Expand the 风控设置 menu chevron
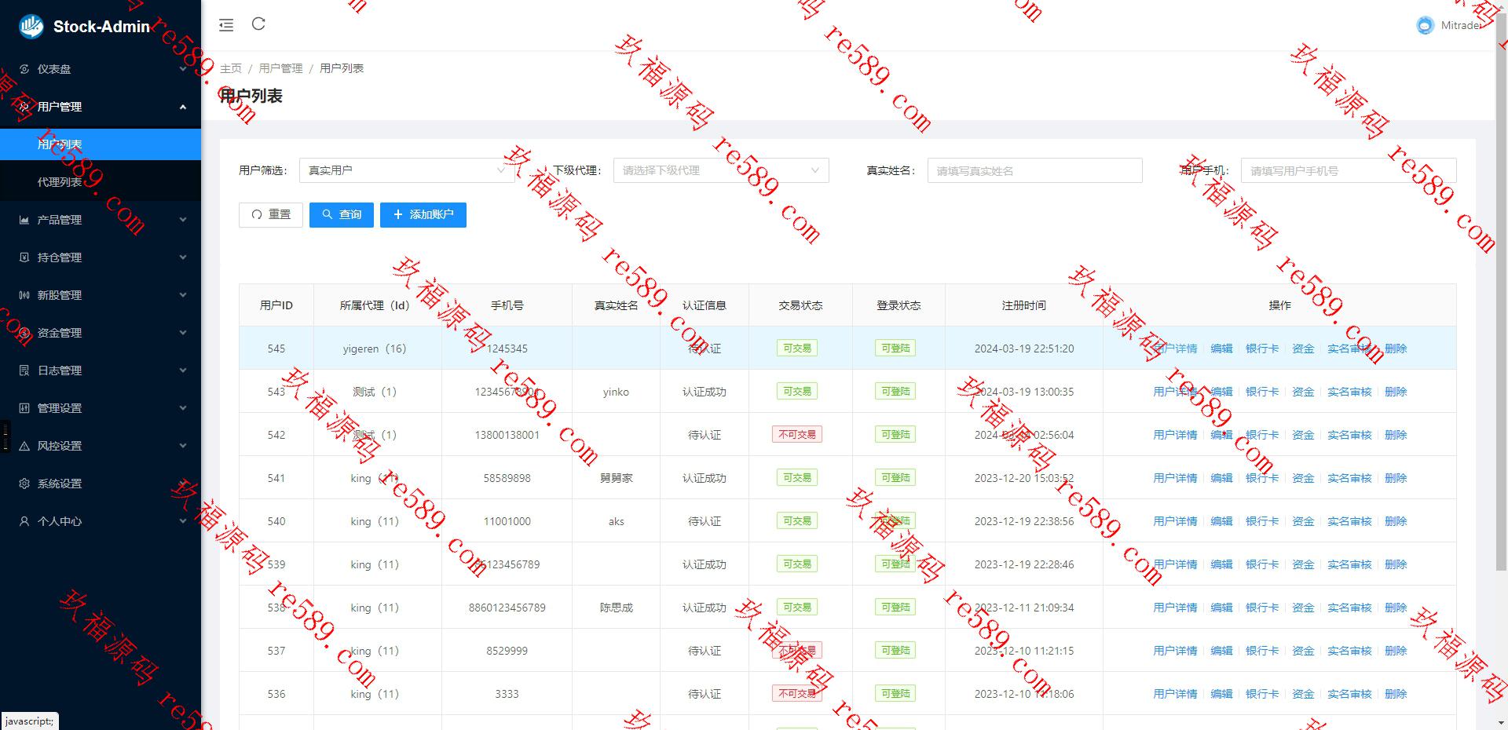This screenshot has width=1508, height=730. coord(183,446)
